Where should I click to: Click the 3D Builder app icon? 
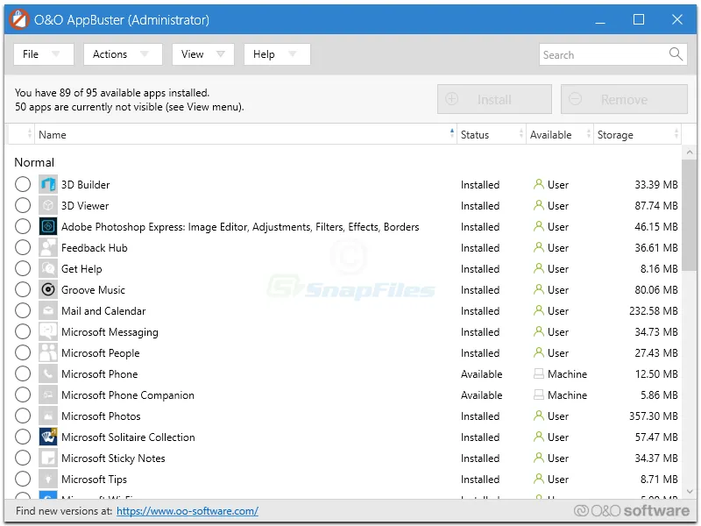point(48,185)
